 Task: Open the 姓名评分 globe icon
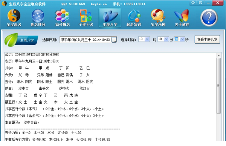(38, 18)
